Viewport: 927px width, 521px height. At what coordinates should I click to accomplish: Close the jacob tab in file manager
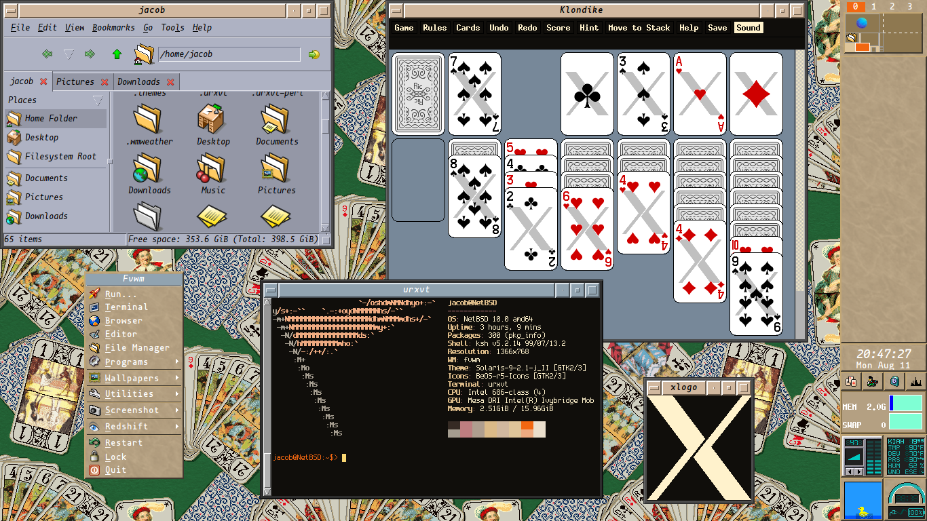click(x=43, y=81)
